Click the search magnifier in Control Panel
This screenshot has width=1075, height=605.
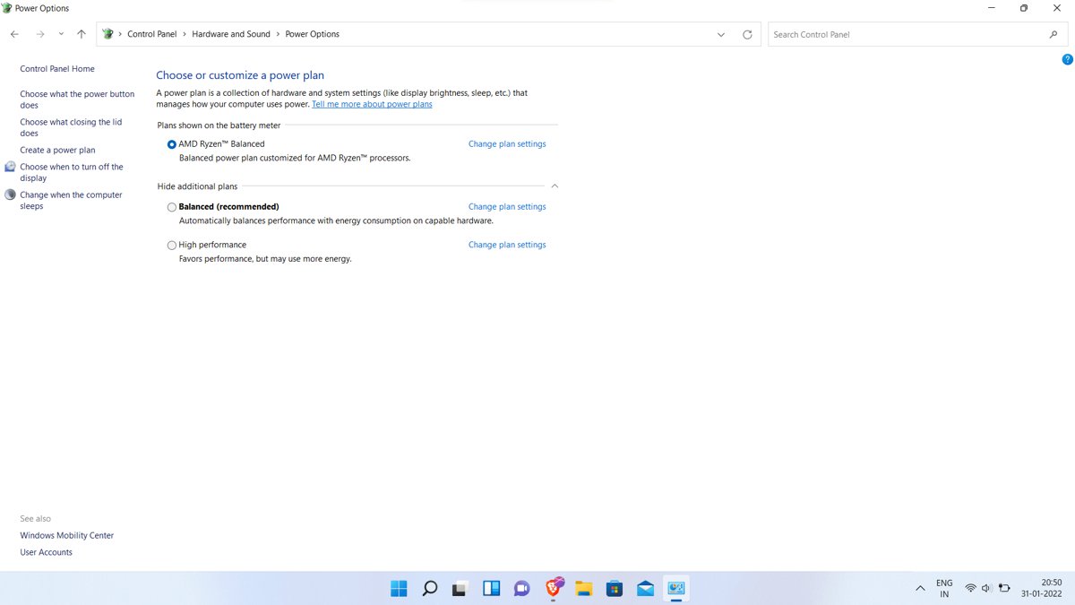click(x=1053, y=34)
